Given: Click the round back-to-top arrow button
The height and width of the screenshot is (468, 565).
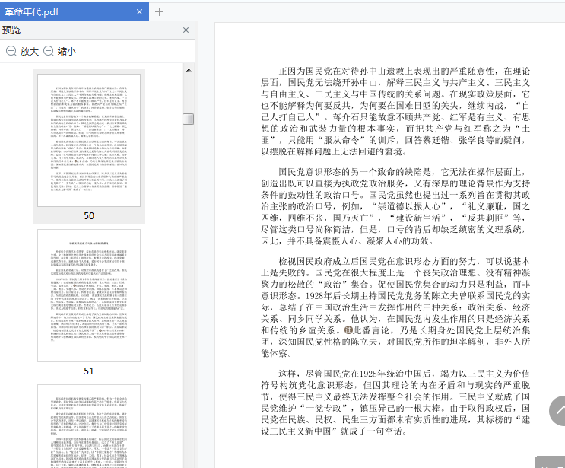Looking at the screenshot, I should (557, 411).
